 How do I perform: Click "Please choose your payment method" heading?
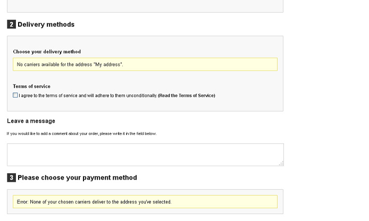(77, 177)
